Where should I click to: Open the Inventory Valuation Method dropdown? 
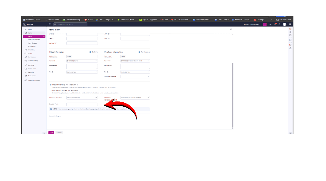click(x=135, y=98)
